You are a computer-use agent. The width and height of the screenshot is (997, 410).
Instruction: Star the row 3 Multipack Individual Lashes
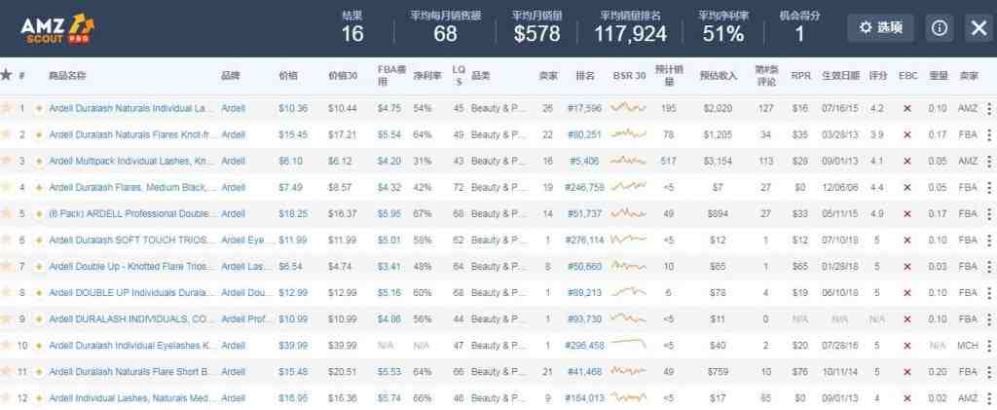coord(6,161)
